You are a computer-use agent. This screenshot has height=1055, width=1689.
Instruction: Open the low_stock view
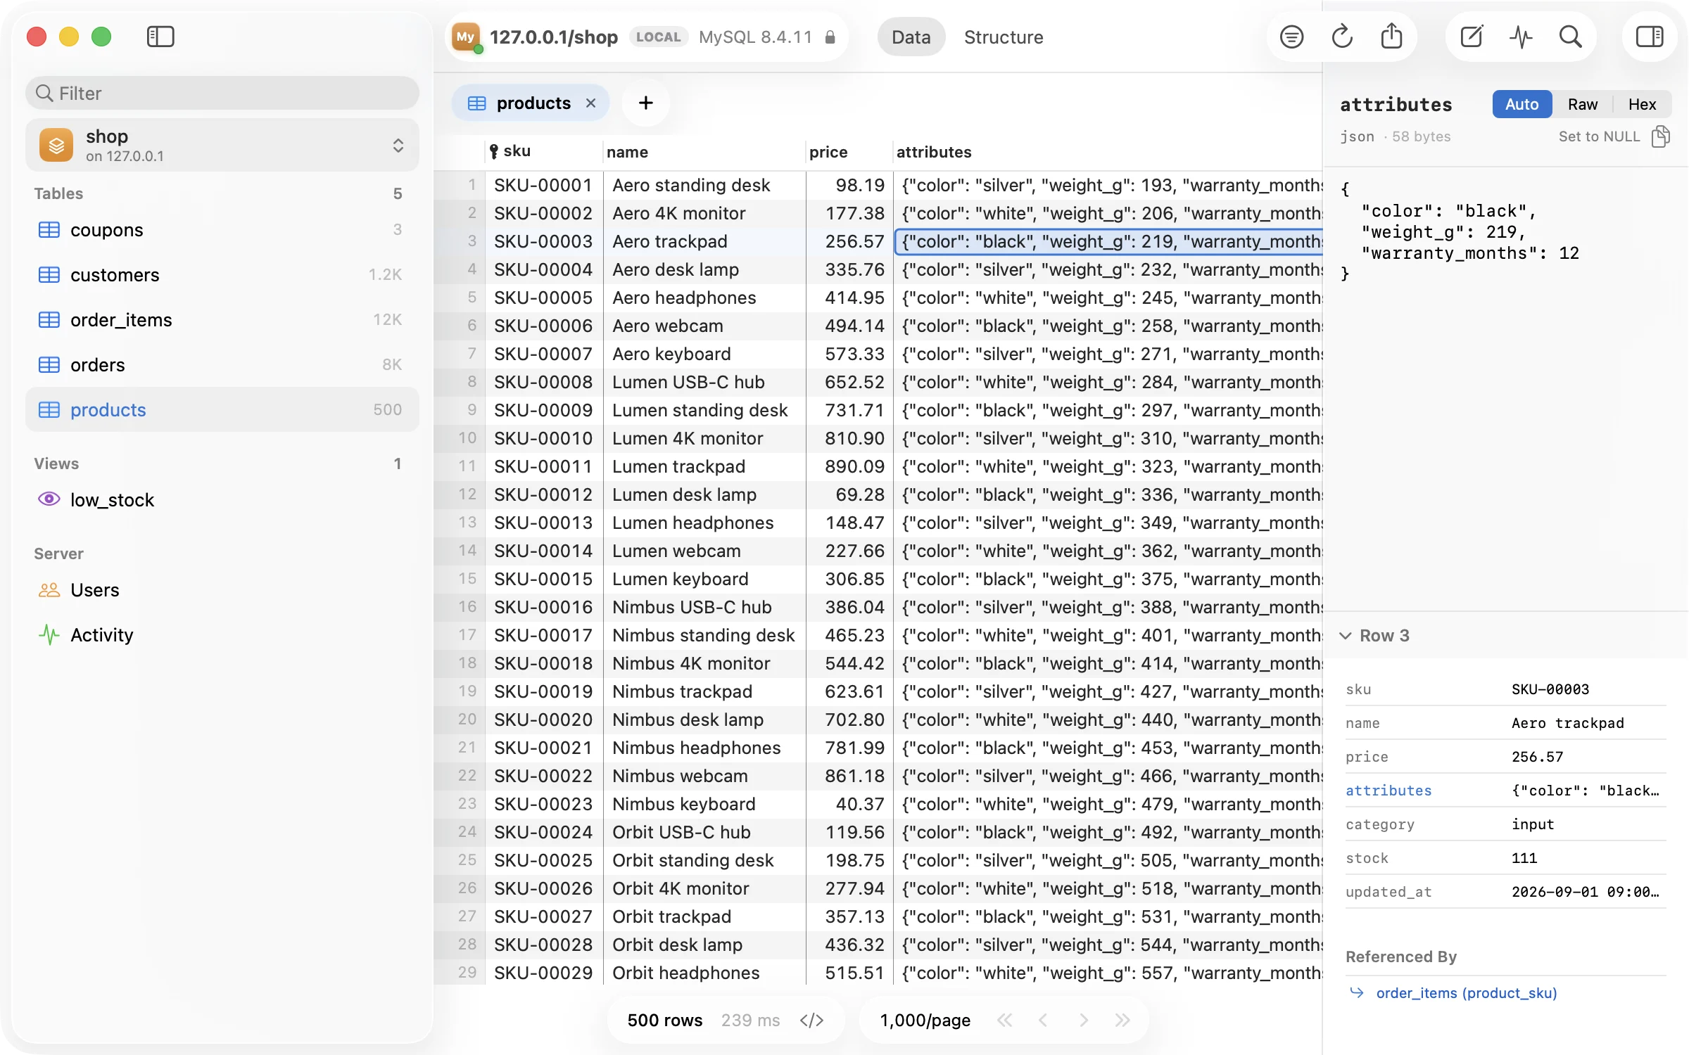[222, 499]
